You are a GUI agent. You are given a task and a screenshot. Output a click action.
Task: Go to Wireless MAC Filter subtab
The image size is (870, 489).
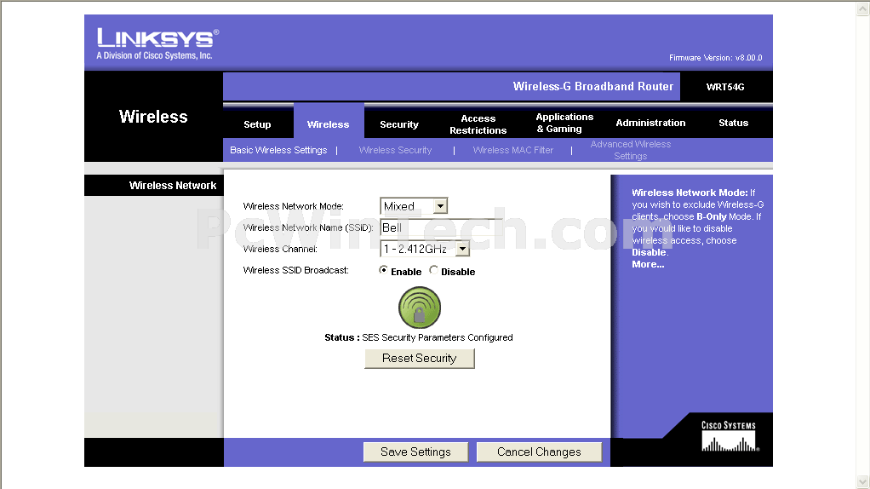513,150
